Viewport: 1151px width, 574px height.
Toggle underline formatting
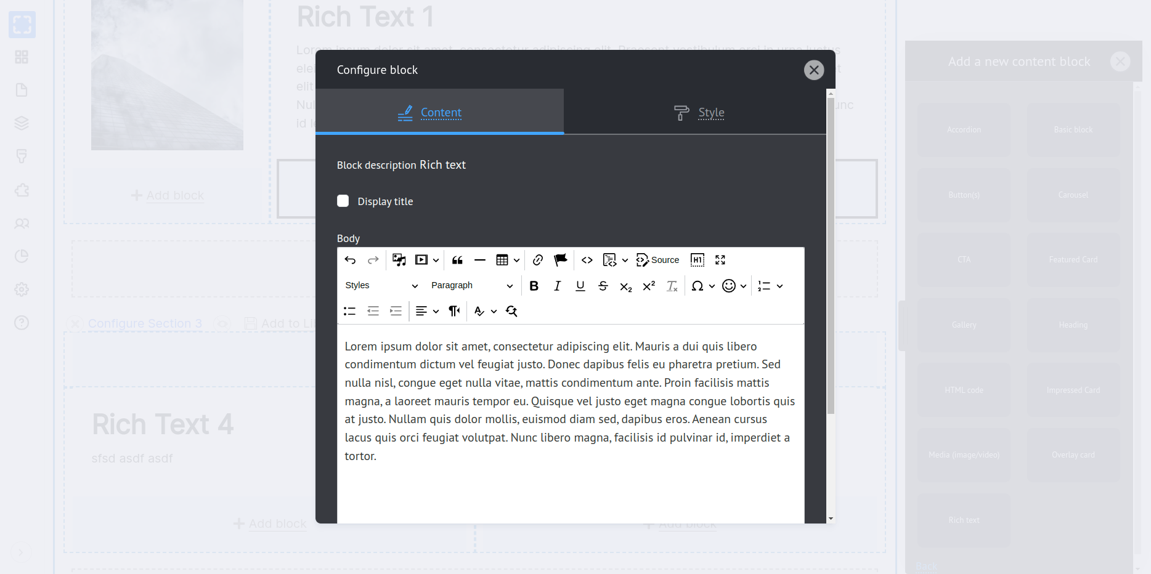point(580,286)
